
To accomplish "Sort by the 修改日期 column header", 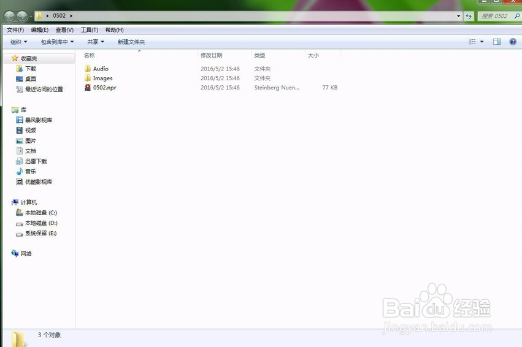I will [x=212, y=55].
